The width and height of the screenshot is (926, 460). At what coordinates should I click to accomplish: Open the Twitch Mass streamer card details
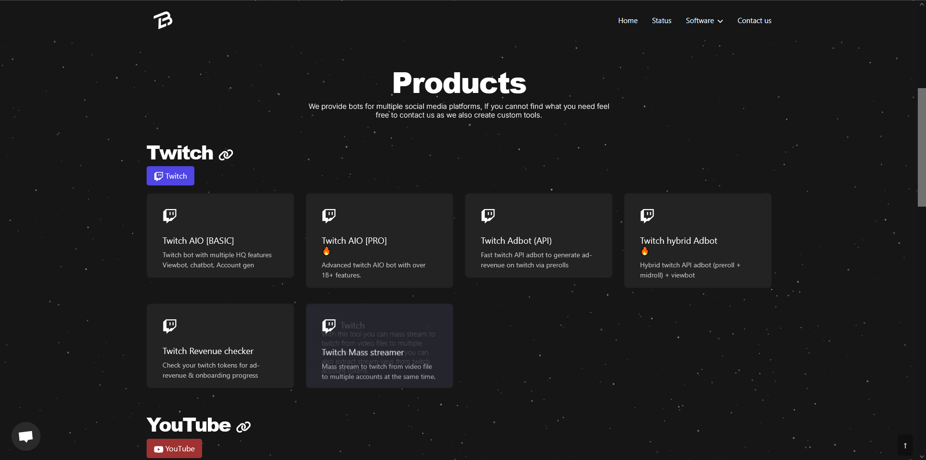point(379,346)
